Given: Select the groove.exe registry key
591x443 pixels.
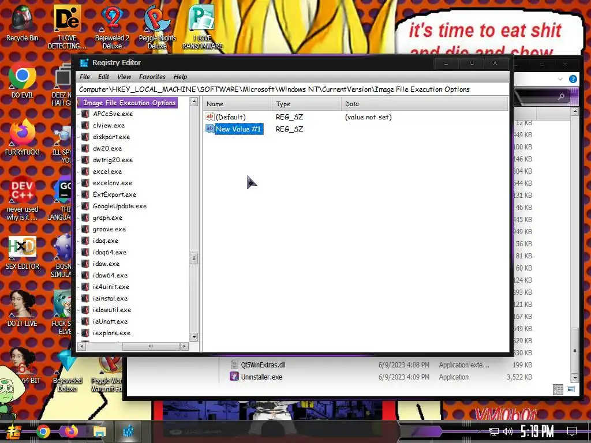Looking at the screenshot, I should (x=109, y=229).
